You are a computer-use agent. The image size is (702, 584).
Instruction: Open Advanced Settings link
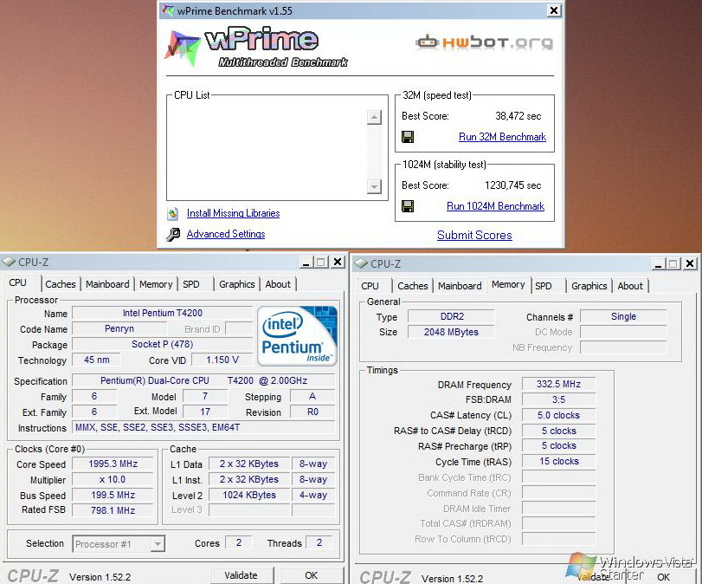[x=226, y=234]
